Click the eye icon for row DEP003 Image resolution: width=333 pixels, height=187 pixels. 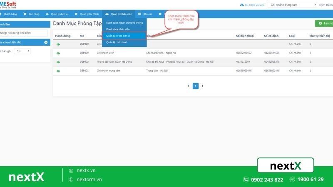coord(58,62)
